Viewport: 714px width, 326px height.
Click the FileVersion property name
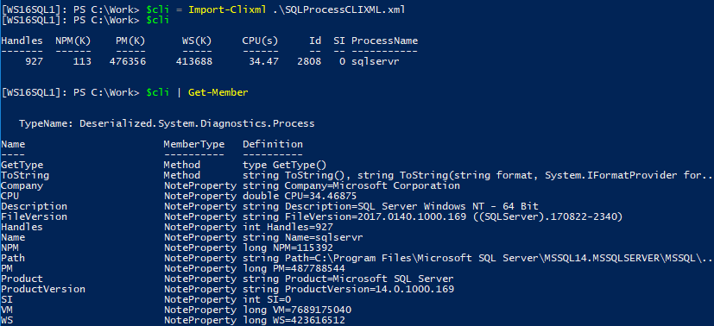35,216
